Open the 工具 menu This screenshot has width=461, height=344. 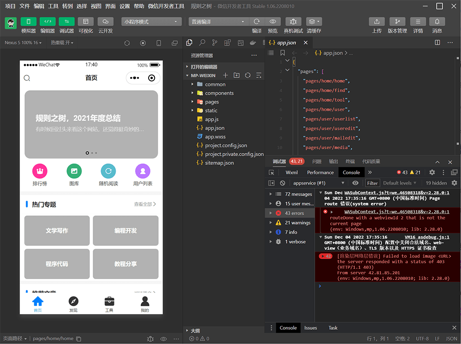[x=53, y=6]
